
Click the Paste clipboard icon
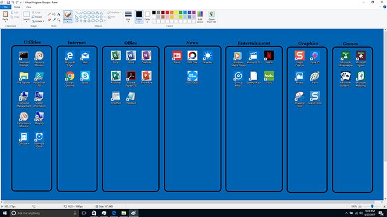5,14
